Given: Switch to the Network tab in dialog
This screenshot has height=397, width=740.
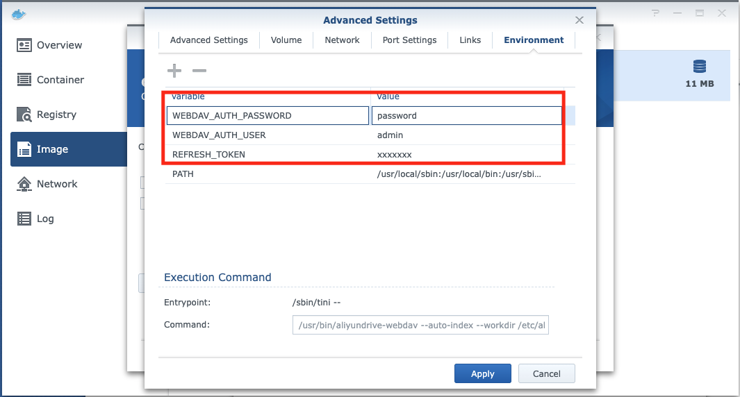Looking at the screenshot, I should click(x=342, y=40).
